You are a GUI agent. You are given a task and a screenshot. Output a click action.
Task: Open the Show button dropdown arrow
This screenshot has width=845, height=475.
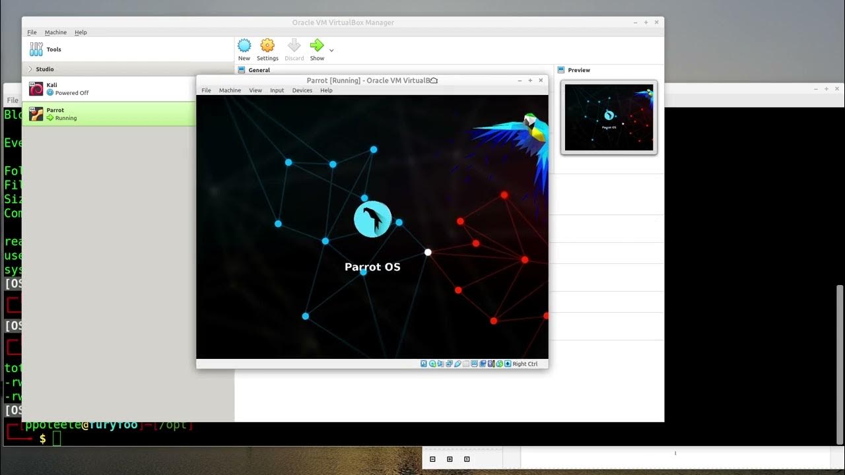pyautogui.click(x=331, y=50)
